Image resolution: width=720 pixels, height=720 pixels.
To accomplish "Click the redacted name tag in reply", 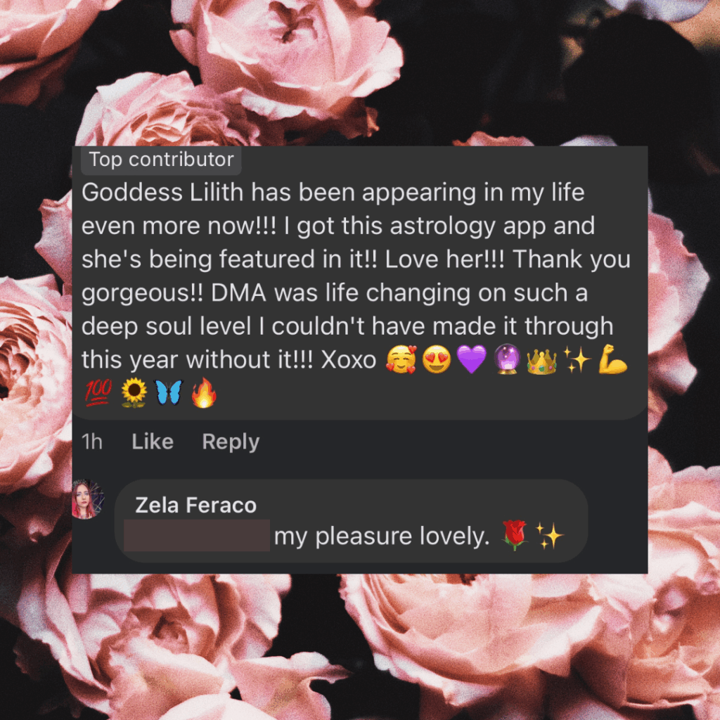I will pyautogui.click(x=197, y=535).
